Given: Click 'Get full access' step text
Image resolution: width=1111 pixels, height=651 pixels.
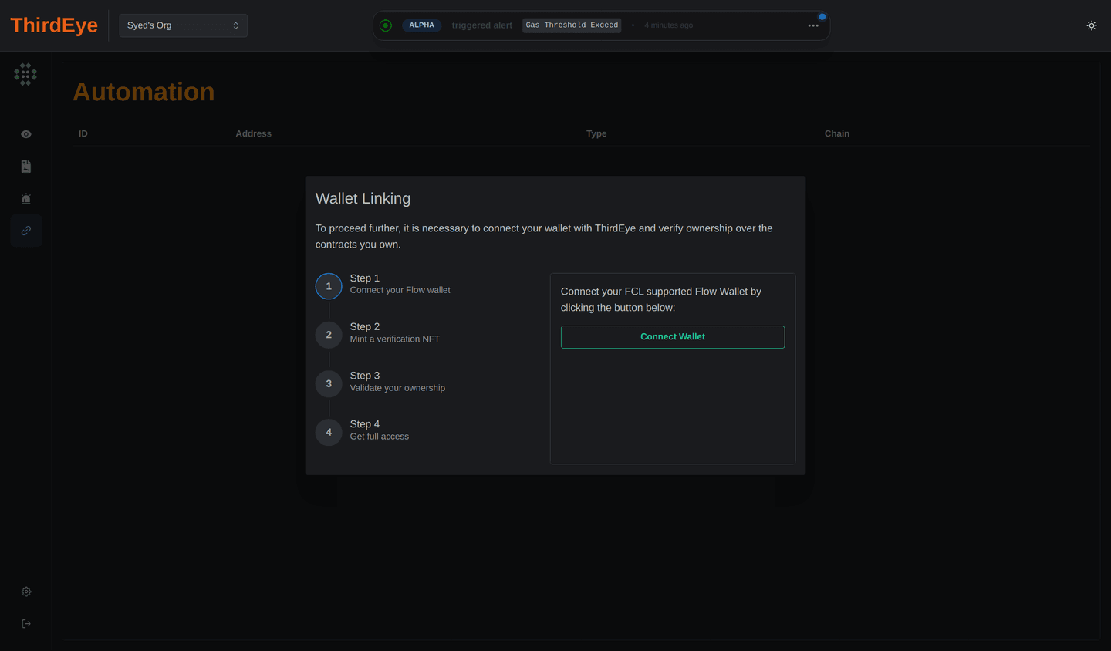Looking at the screenshot, I should coord(380,437).
